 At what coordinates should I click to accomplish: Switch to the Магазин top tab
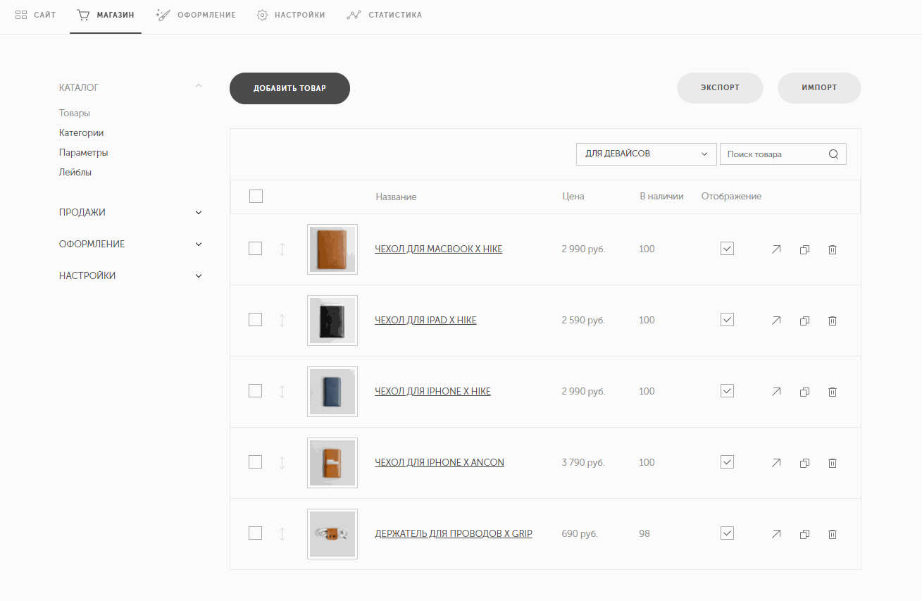click(106, 15)
